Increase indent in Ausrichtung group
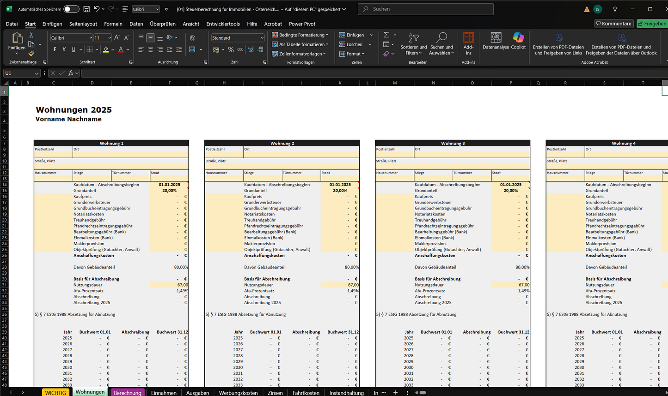Image resolution: width=668 pixels, height=396 pixels. point(179,49)
